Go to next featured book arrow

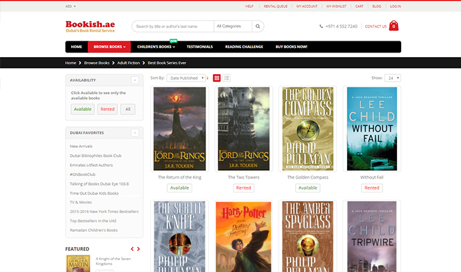tap(138, 249)
